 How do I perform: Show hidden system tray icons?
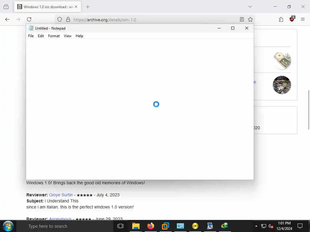pos(256,226)
